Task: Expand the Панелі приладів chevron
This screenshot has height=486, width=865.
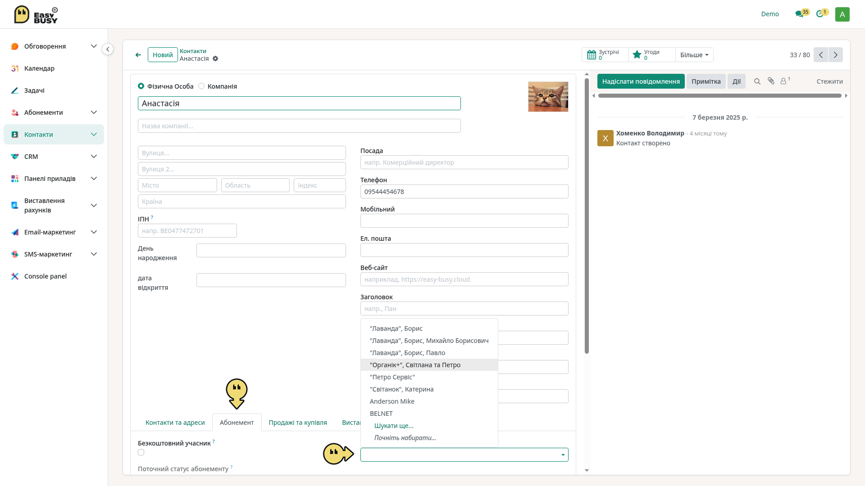Action: (x=94, y=179)
